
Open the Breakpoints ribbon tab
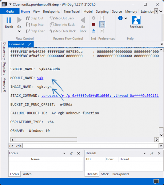(x=51, y=11)
